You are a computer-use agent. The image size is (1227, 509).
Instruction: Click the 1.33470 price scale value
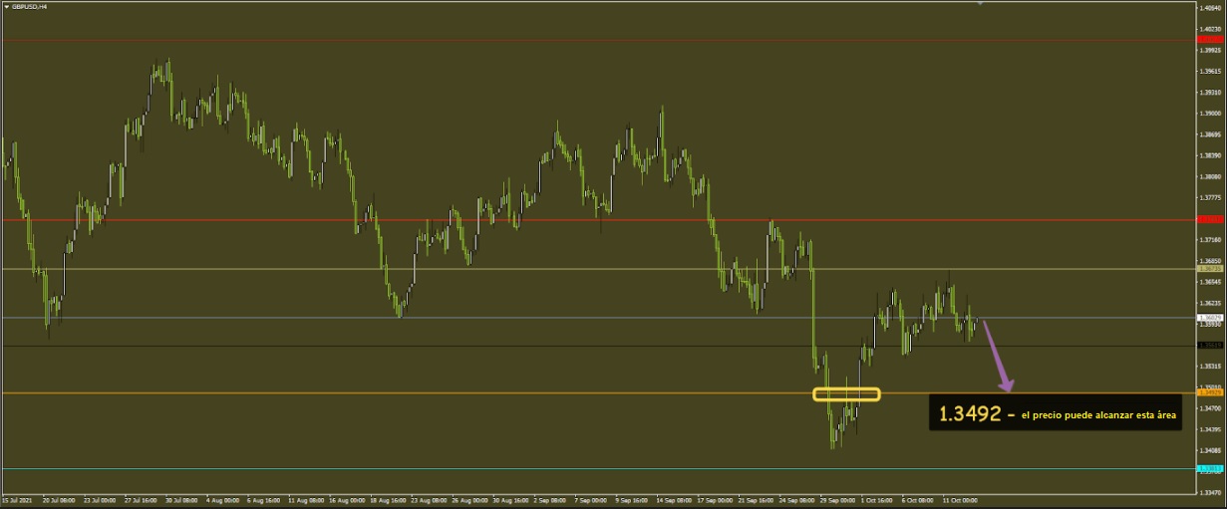(x=1212, y=492)
